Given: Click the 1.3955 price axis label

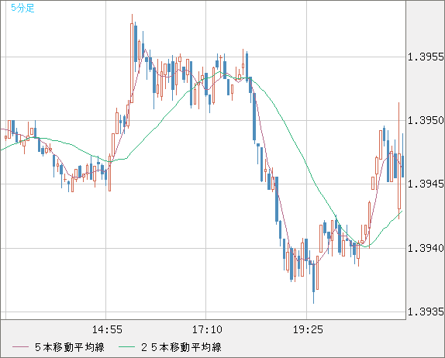Looking at the screenshot, I should point(426,57).
